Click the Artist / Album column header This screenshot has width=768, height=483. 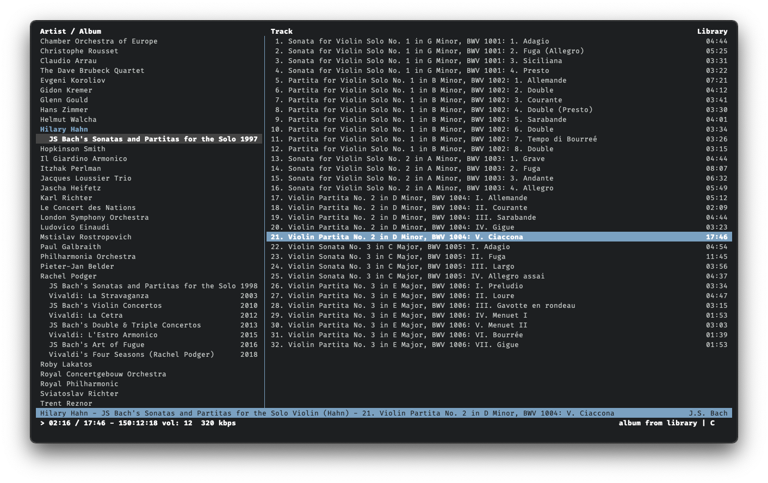(x=70, y=32)
